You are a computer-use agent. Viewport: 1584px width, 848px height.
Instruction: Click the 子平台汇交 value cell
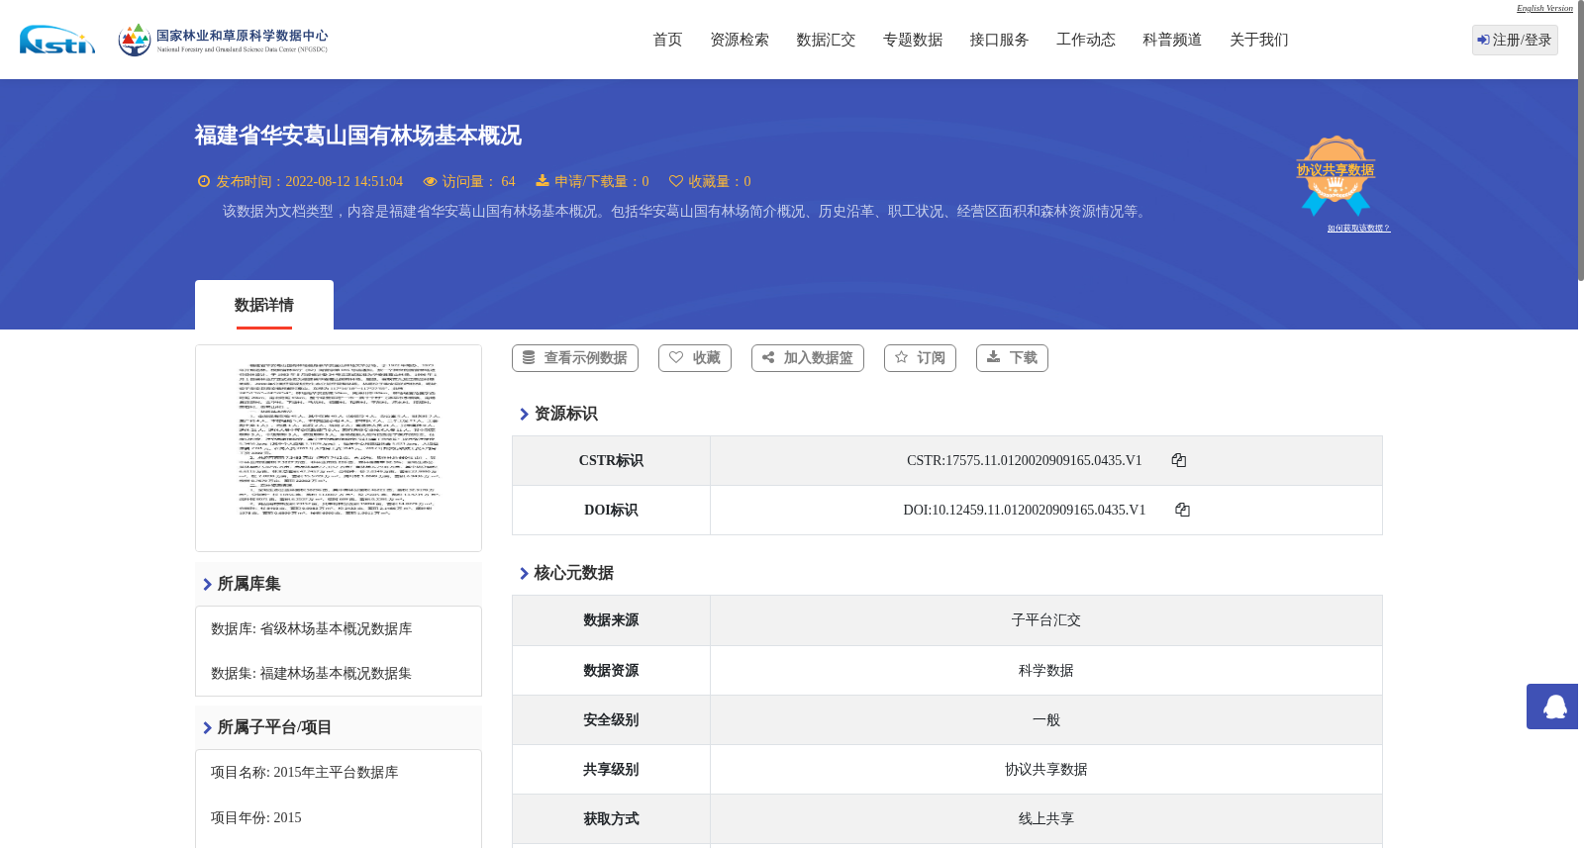(x=1046, y=620)
